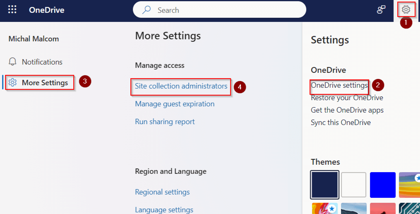Open Language settings link
This screenshot has height=214, width=420.
pyautogui.click(x=164, y=210)
